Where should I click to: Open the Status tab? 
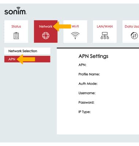coord(16,31)
